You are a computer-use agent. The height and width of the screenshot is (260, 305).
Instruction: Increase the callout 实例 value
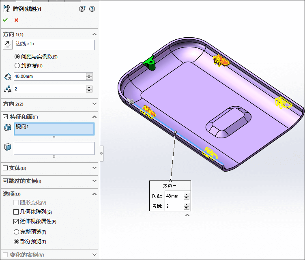pyautogui.click(x=186, y=204)
